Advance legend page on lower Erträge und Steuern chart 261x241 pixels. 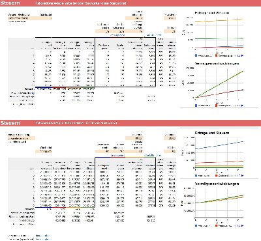click(x=243, y=175)
